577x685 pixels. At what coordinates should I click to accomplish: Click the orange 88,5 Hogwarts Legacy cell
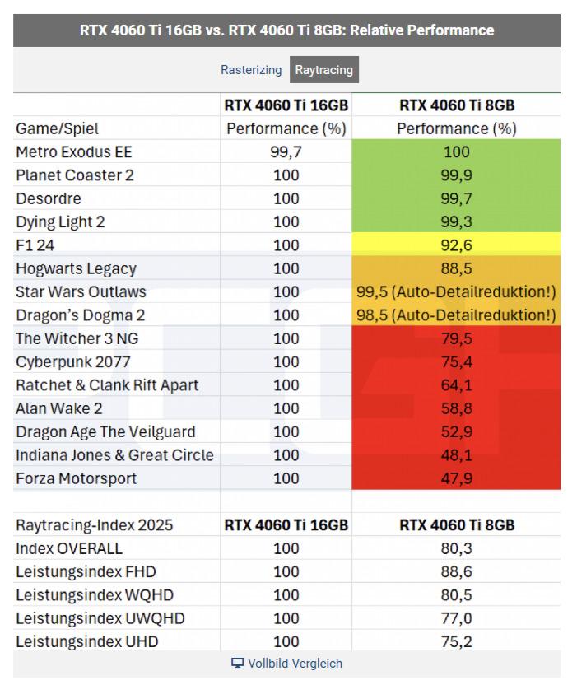[456, 268]
